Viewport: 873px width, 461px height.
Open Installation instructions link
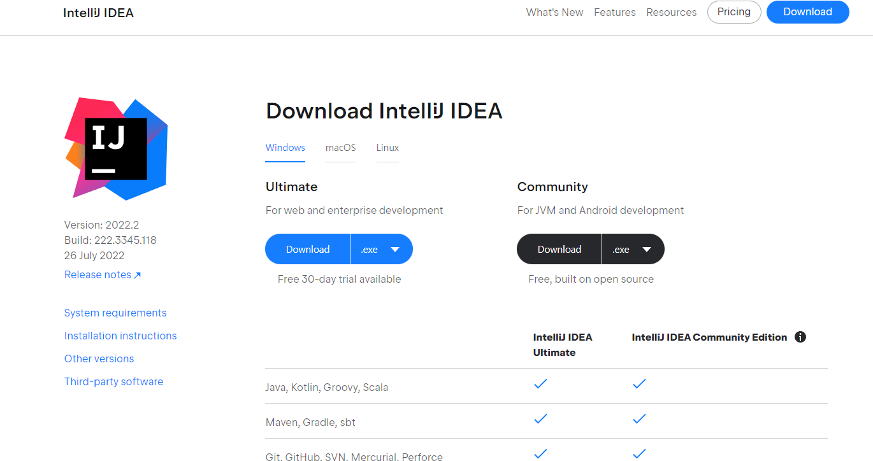tap(120, 336)
